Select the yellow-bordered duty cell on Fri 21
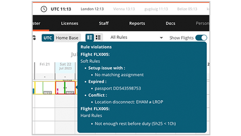Viewport: 241px width, 136px height. [45, 88]
